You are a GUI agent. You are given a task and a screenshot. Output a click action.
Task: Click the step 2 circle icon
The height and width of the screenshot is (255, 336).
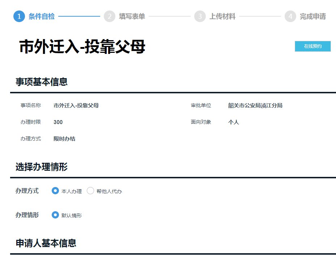pos(109,16)
